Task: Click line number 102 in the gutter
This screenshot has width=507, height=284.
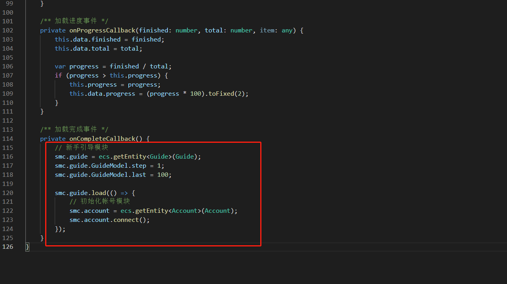Action: 8,30
